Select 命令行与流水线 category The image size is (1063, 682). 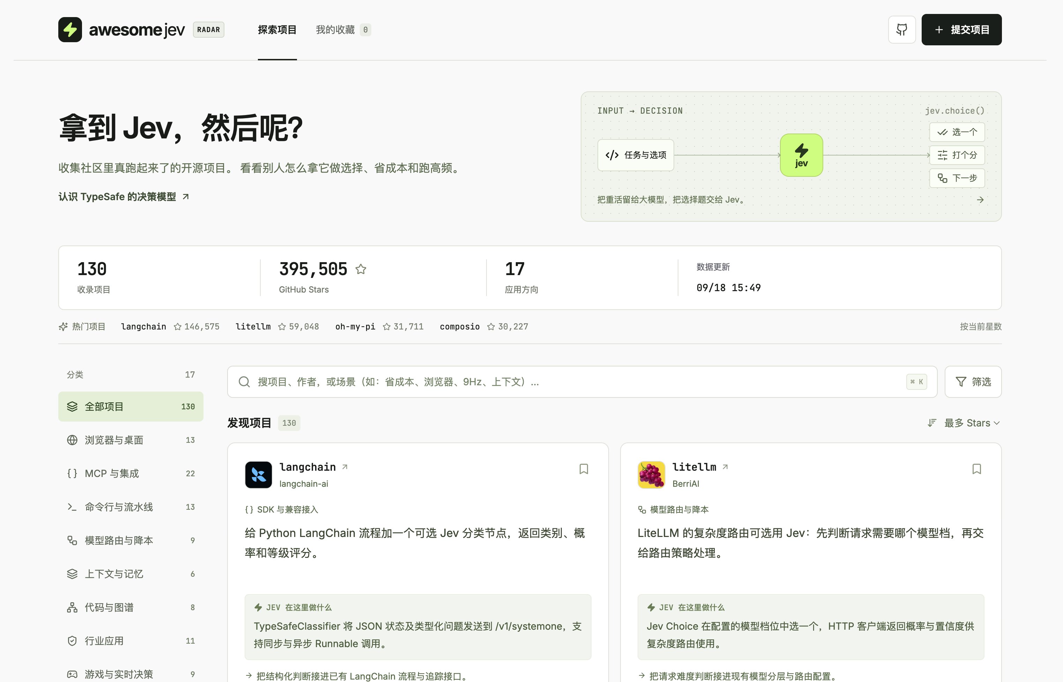click(131, 507)
